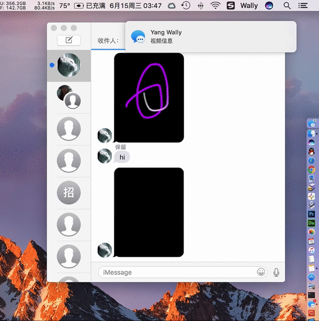Viewport: 319px width, 321px height.
Task: Open App Store from the Dock
Action: point(311,277)
